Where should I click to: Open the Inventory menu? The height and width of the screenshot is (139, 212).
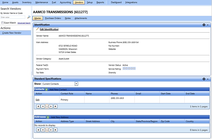click(27, 2)
